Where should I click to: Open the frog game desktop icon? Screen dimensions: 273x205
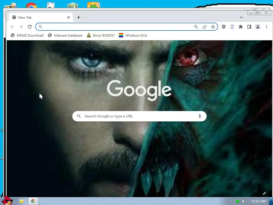tap(94, 5)
